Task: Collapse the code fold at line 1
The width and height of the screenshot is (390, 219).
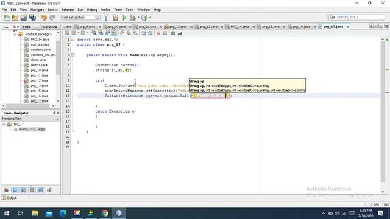Action: click(73, 39)
